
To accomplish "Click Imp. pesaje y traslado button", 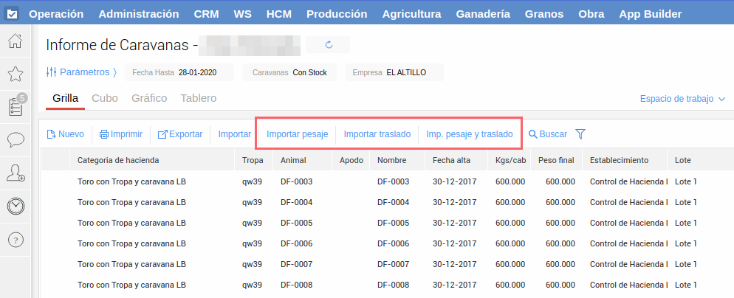I will tap(470, 134).
